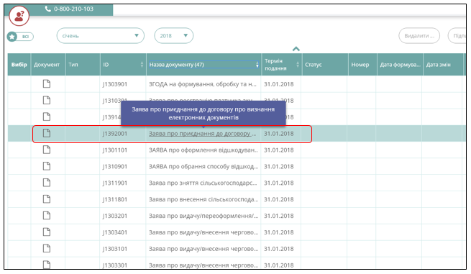
Task: Open document icon for J1303901
Action: pyautogui.click(x=47, y=84)
